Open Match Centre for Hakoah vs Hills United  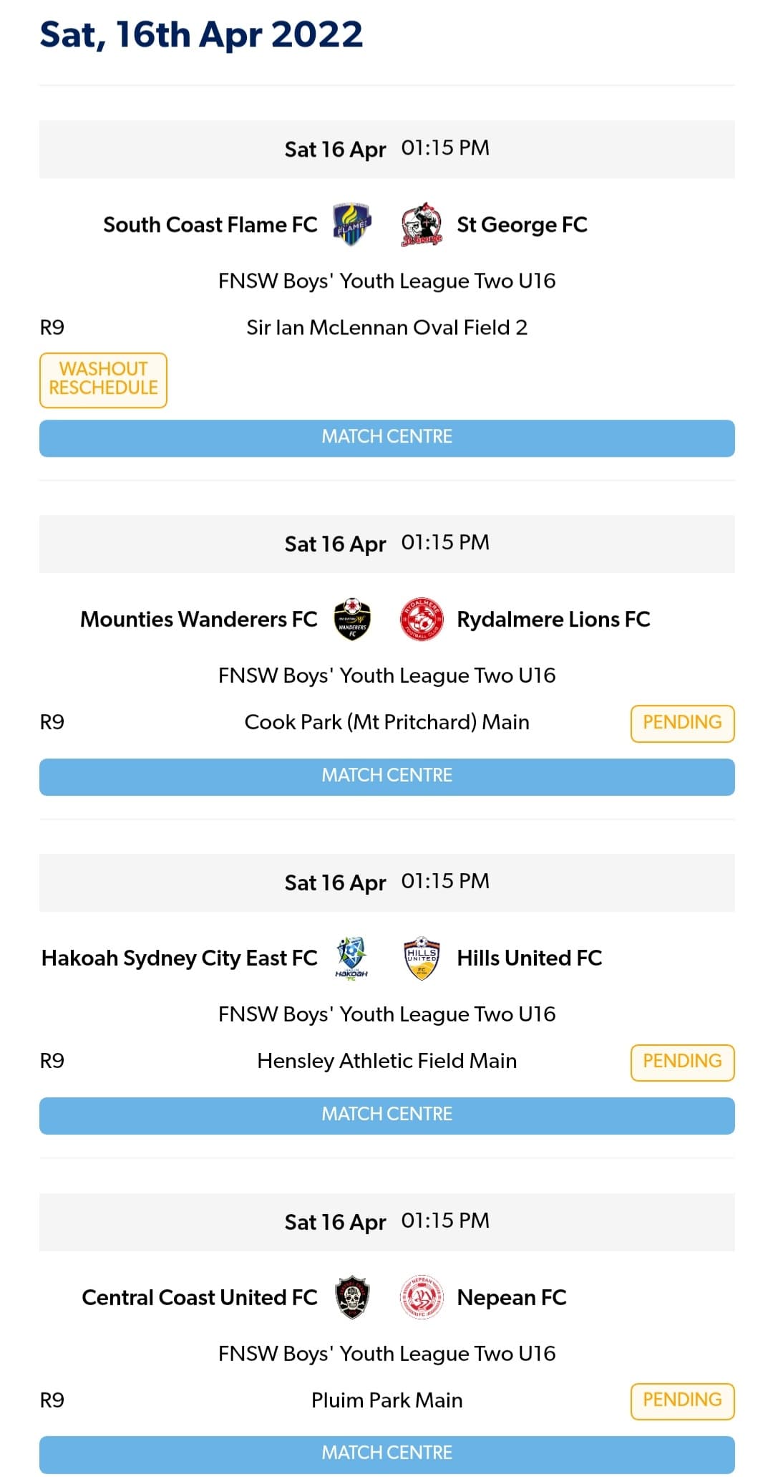(386, 1115)
